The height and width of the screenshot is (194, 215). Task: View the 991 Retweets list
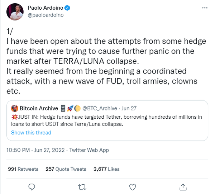23,169
